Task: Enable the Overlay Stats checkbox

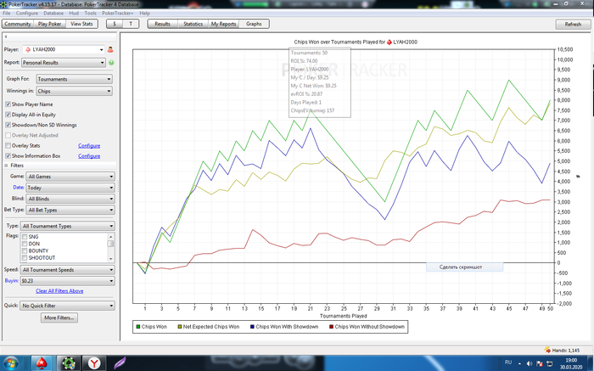Action: point(8,145)
